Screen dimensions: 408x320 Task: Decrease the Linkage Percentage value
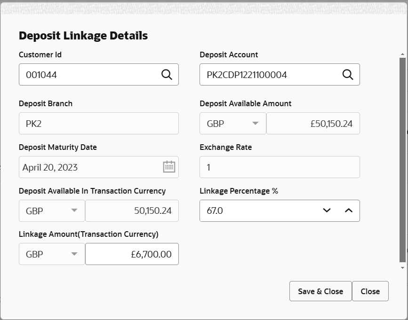327,211
